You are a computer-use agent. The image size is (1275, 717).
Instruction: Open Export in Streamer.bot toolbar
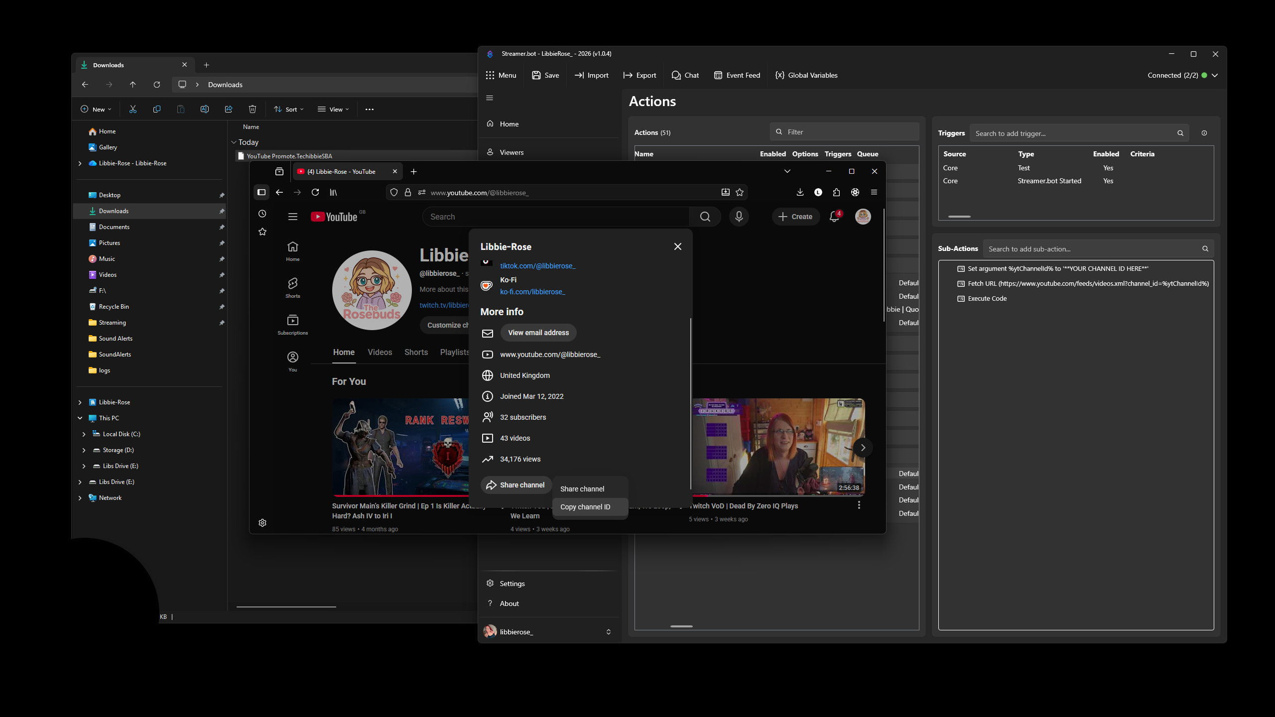tap(639, 75)
